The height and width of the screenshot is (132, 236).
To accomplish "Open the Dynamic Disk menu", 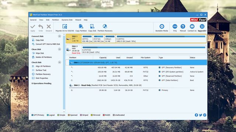I will tap(67, 20).
